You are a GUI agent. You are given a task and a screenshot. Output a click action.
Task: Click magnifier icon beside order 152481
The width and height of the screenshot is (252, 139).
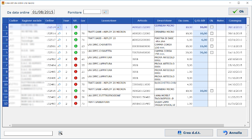[59, 84]
